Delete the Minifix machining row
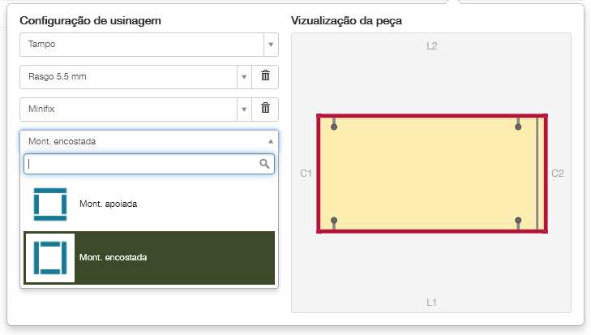The width and height of the screenshot is (591, 335). (x=265, y=109)
